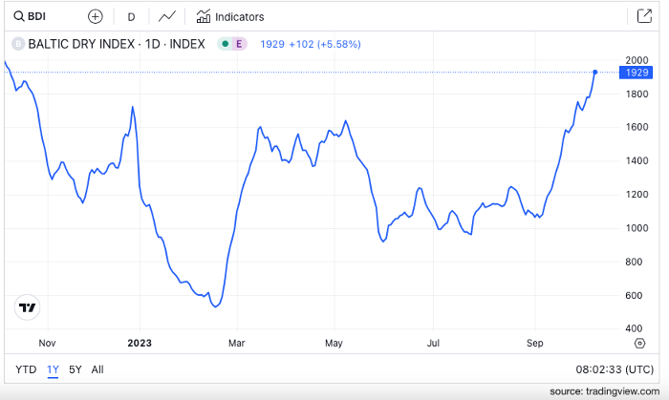Open the D interval dropdown
Screen dimensions: 669x400
click(x=131, y=16)
